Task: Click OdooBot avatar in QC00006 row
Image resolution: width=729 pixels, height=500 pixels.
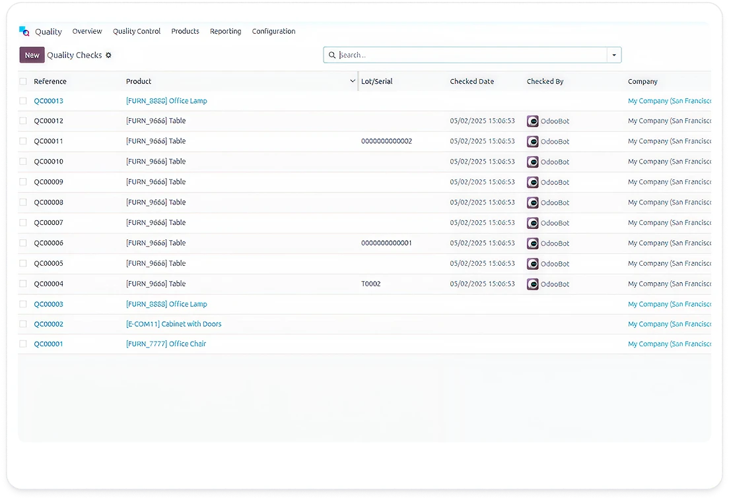Action: (532, 243)
